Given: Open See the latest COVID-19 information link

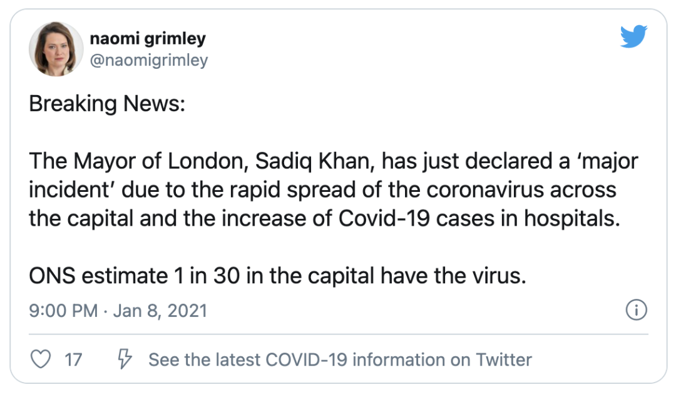Looking at the screenshot, I should click(x=339, y=359).
